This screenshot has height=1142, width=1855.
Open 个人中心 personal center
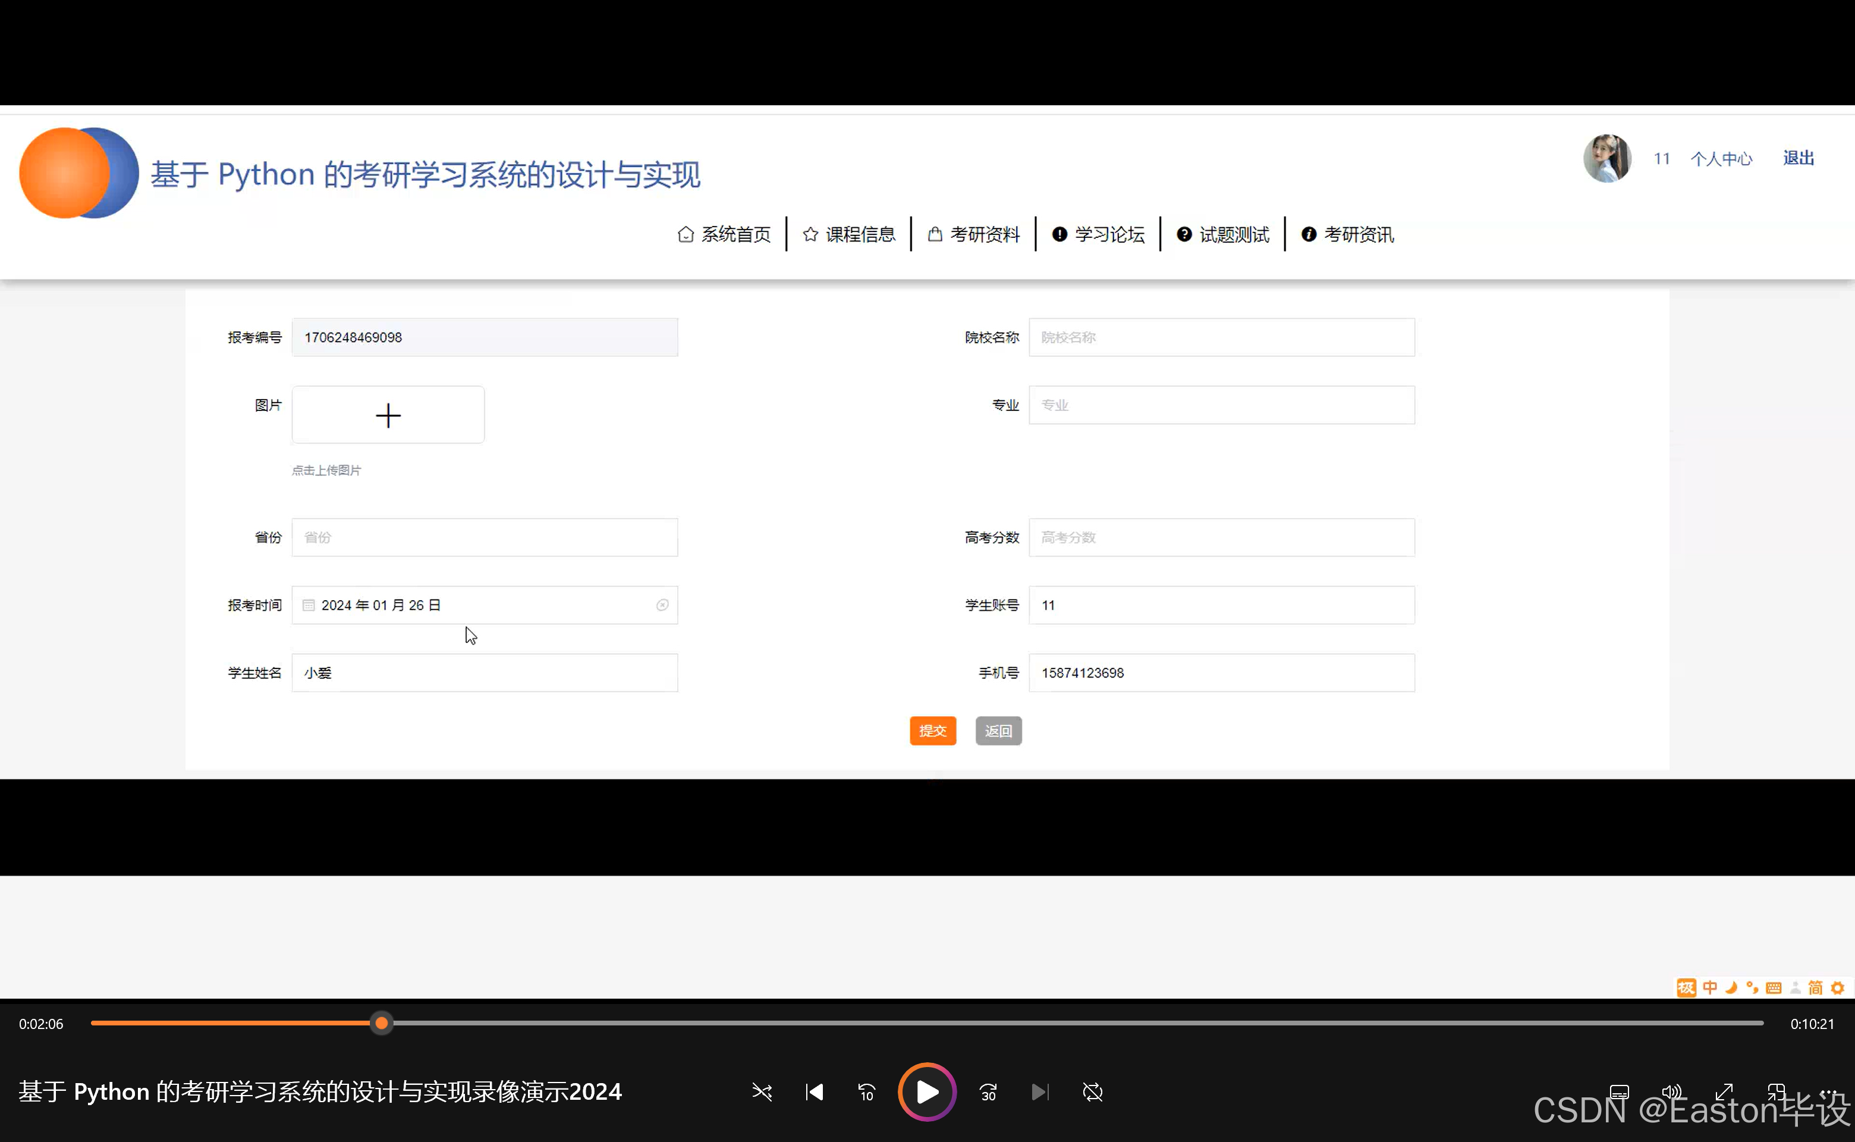pyautogui.click(x=1721, y=159)
